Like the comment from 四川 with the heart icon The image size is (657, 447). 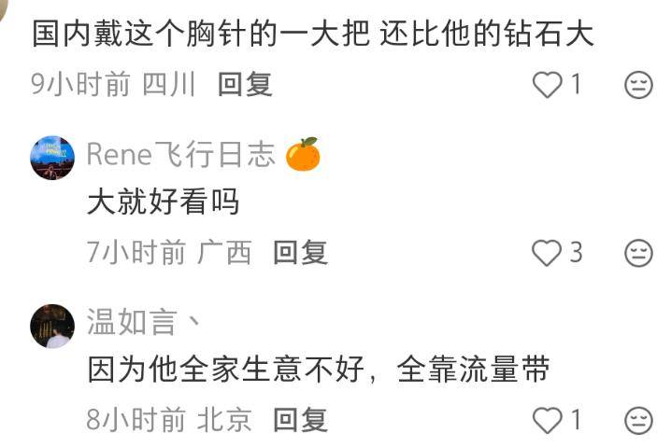548,84
